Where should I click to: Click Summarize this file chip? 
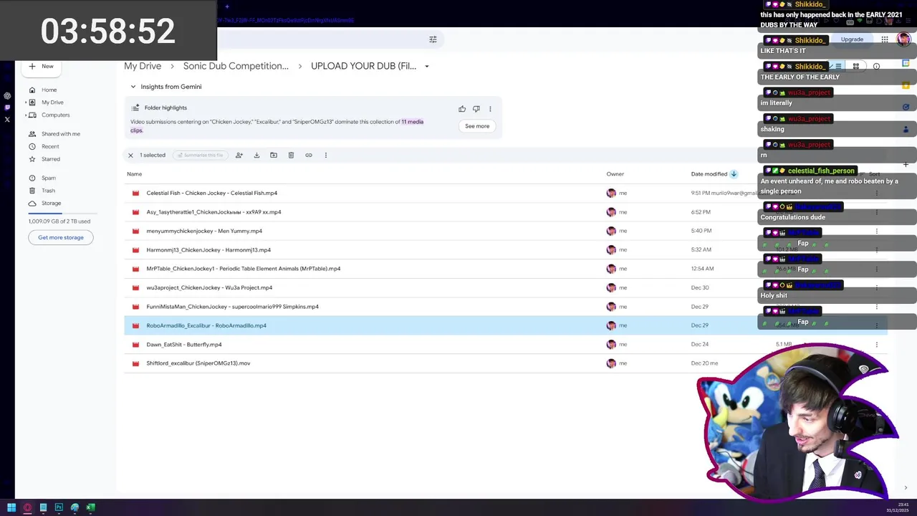coord(199,155)
